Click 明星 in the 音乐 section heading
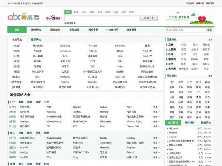222x166 pixels. (47, 133)
